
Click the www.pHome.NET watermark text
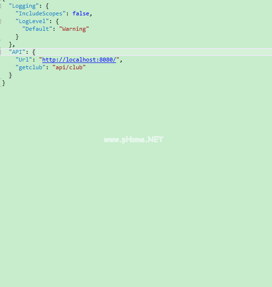coord(133,140)
